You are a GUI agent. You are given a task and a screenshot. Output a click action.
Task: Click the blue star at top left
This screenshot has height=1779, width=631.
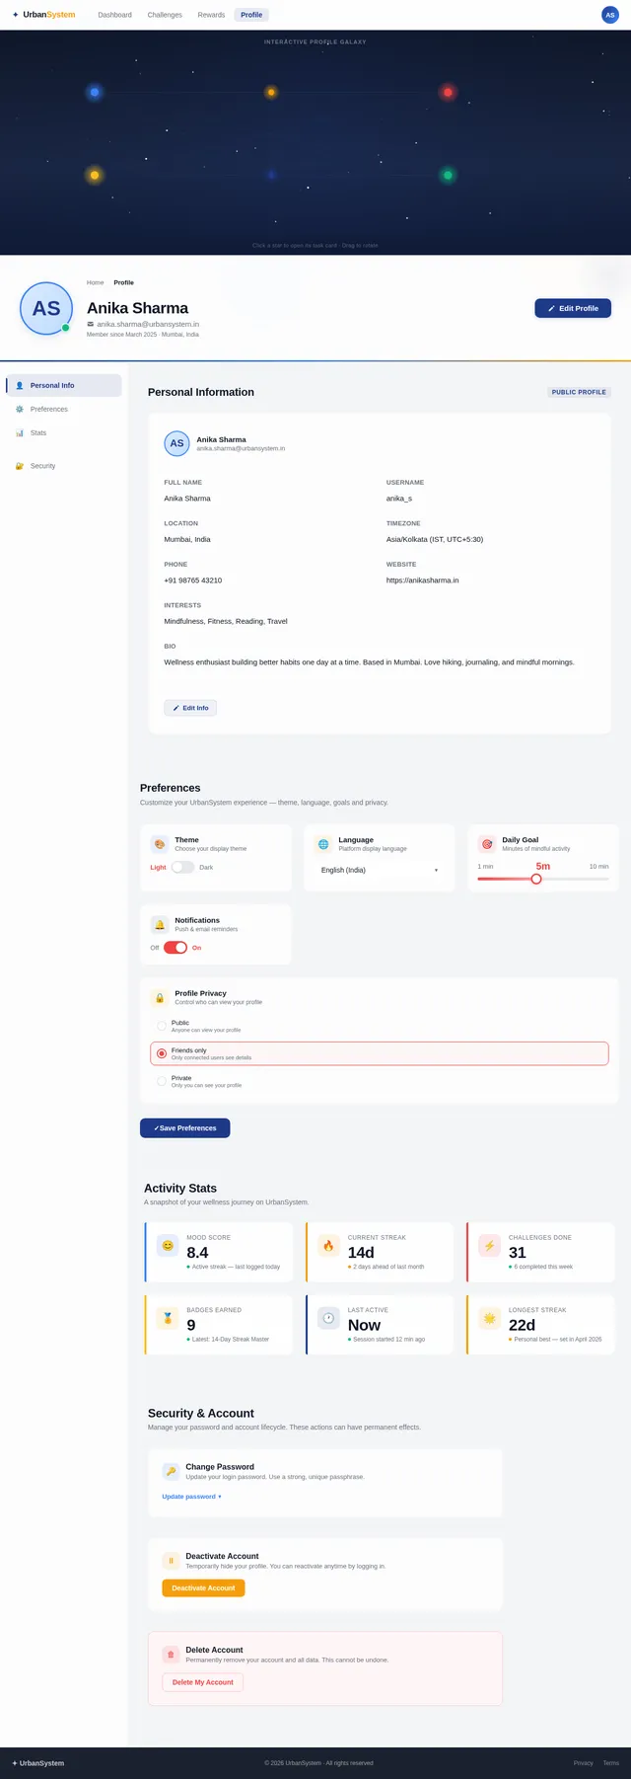tap(95, 93)
